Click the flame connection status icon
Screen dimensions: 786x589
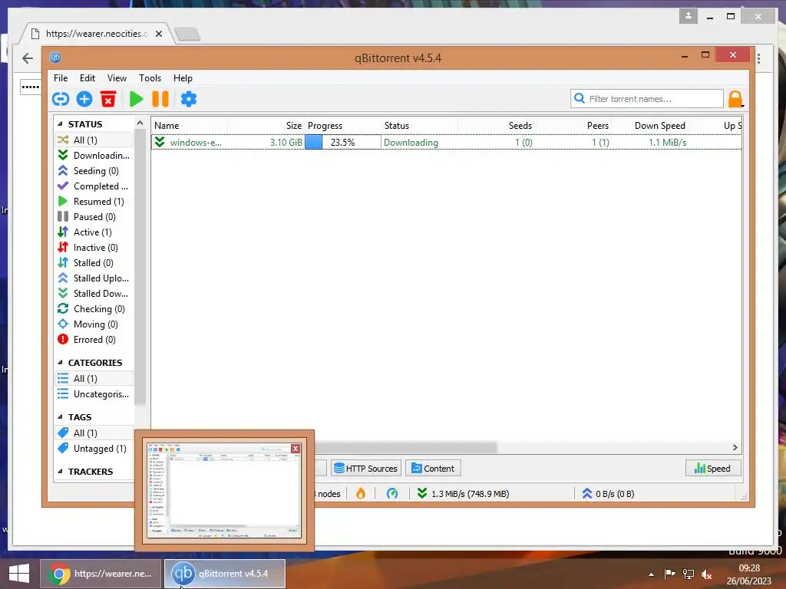pos(361,493)
